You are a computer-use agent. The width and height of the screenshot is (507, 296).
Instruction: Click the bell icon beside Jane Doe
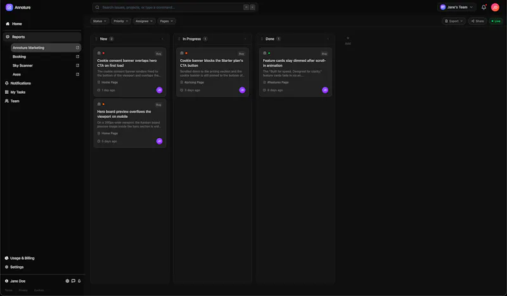pos(79,281)
